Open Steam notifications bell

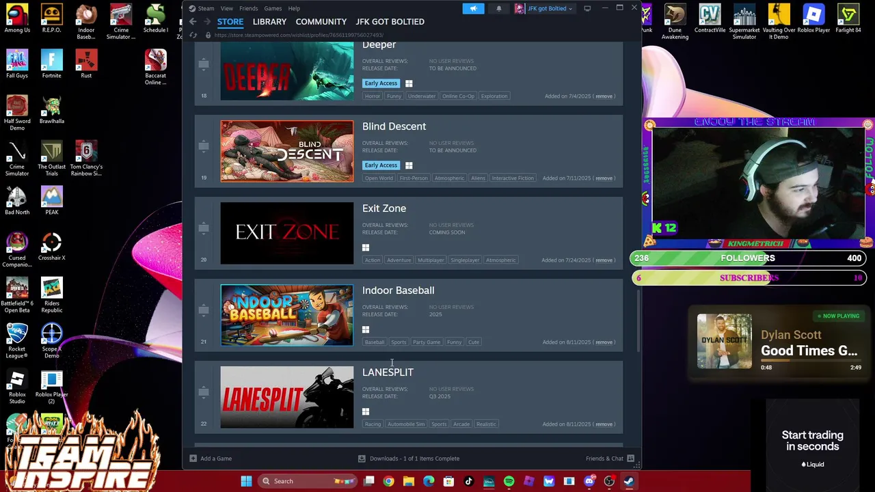point(498,8)
